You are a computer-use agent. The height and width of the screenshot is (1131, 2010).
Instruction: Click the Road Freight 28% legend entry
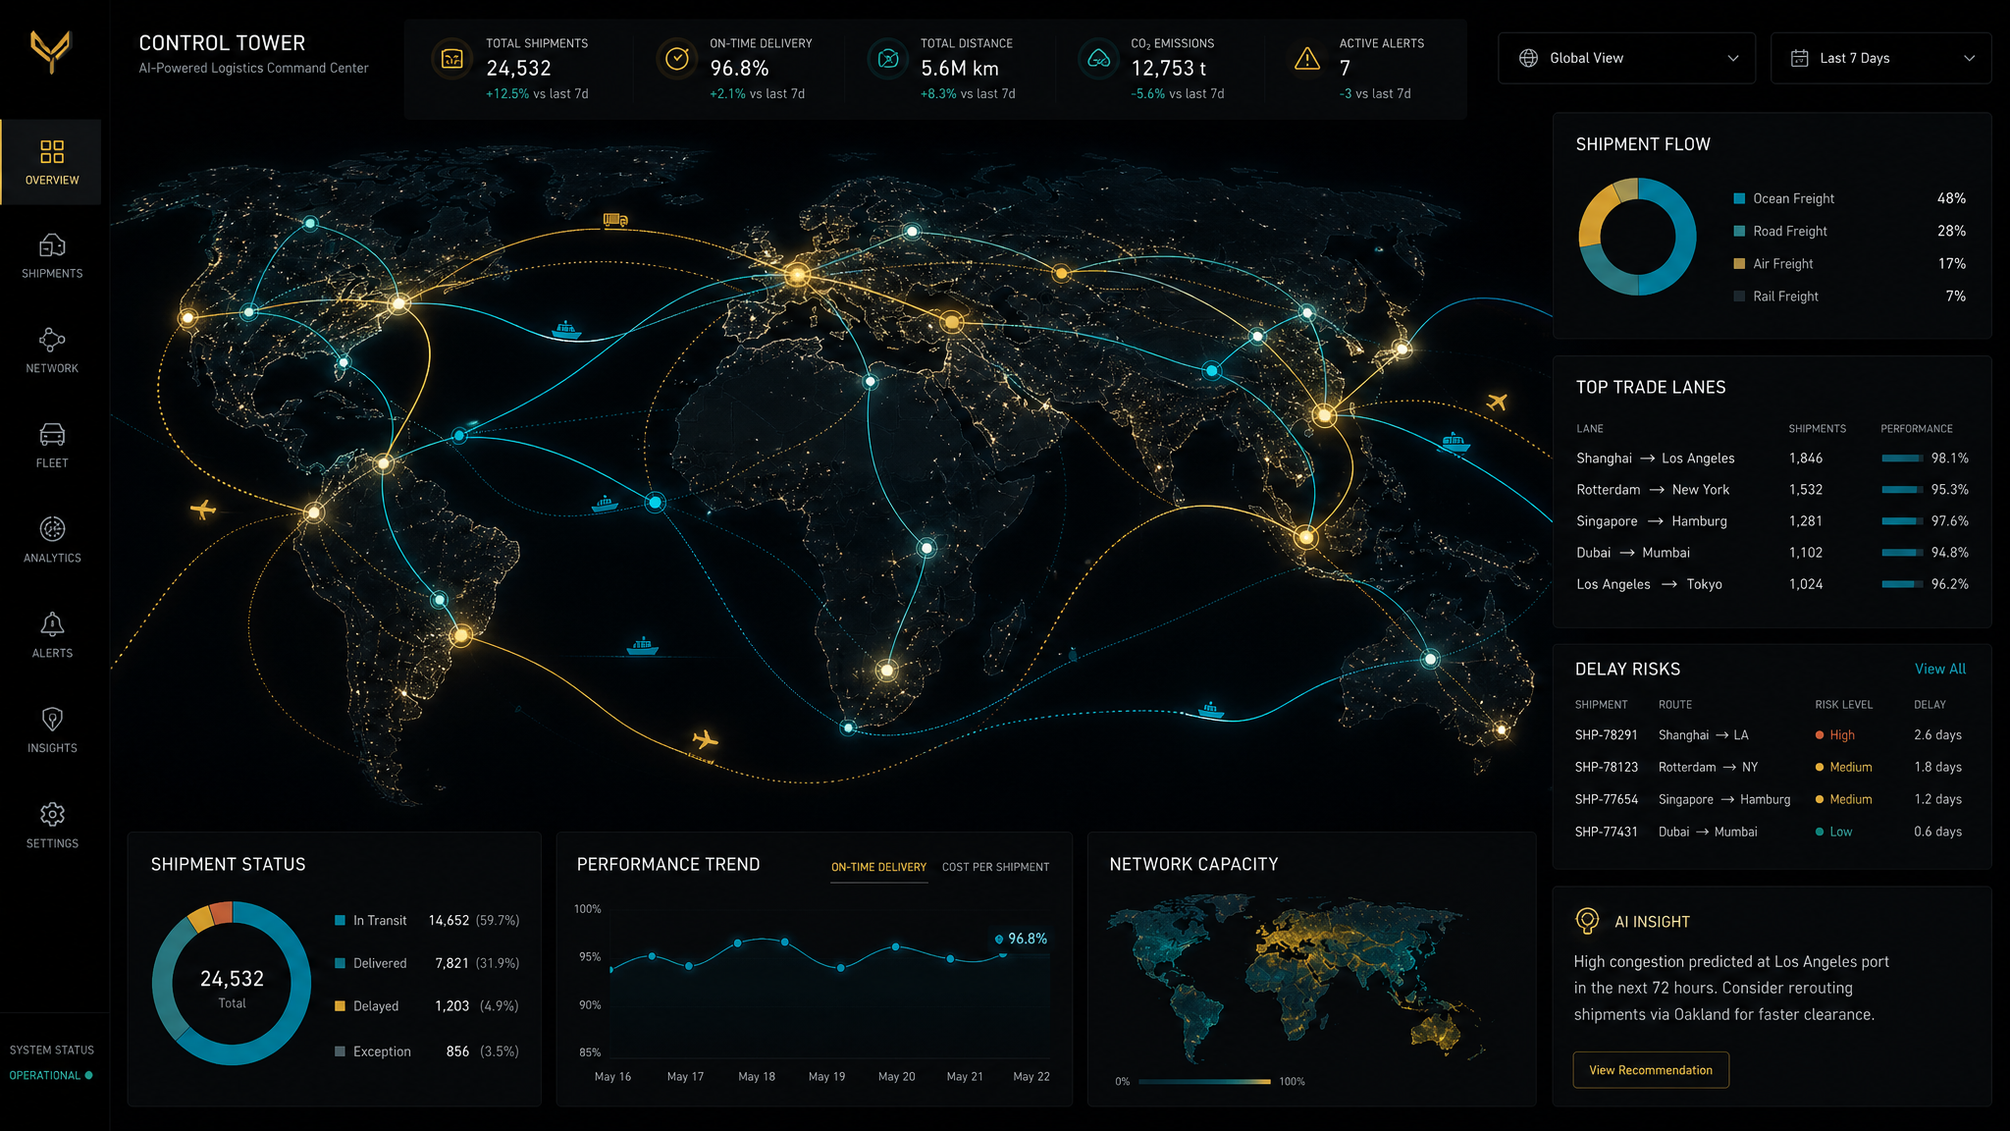click(x=1850, y=231)
